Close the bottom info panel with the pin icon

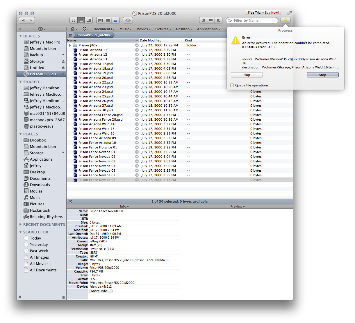coord(70,201)
